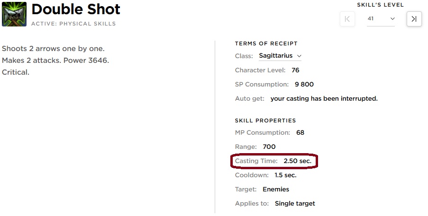Click the Character Level 76 row
This screenshot has height=216, width=428.
pyautogui.click(x=267, y=70)
